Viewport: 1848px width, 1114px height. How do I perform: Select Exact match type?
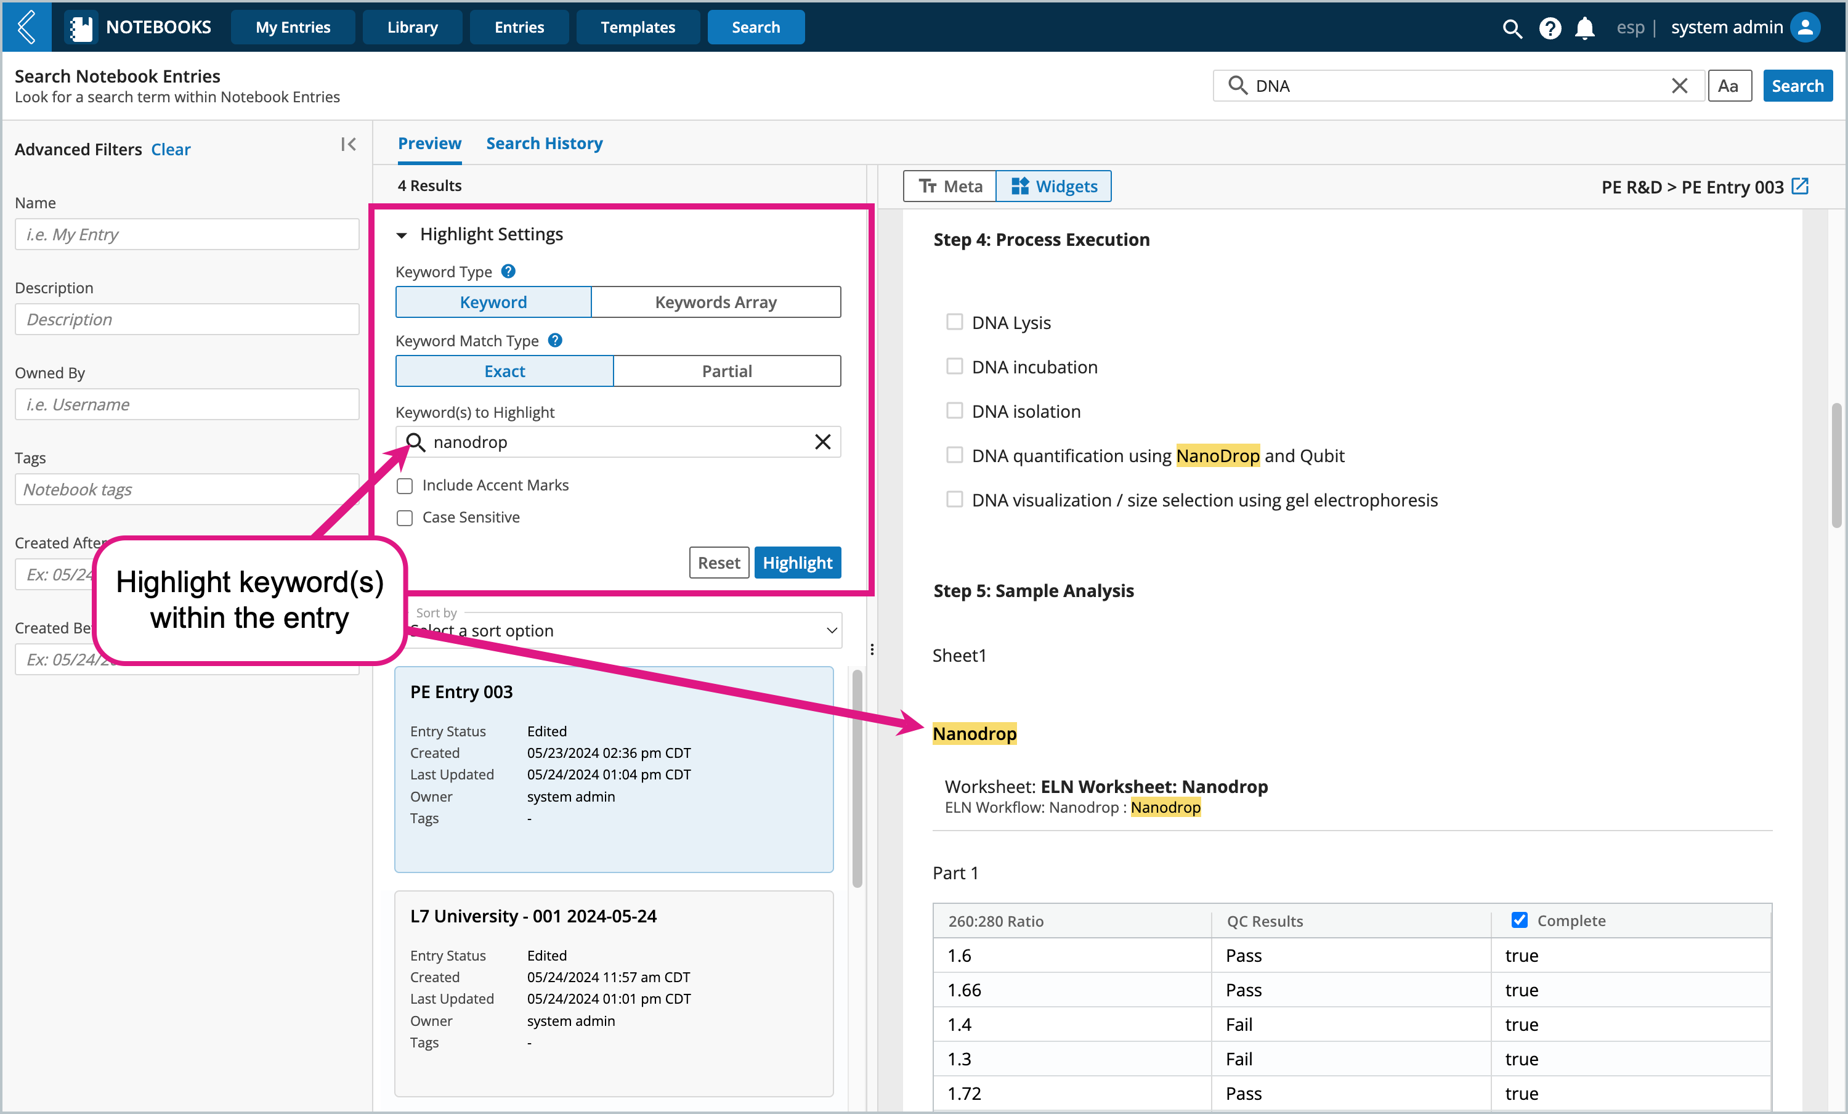(505, 370)
